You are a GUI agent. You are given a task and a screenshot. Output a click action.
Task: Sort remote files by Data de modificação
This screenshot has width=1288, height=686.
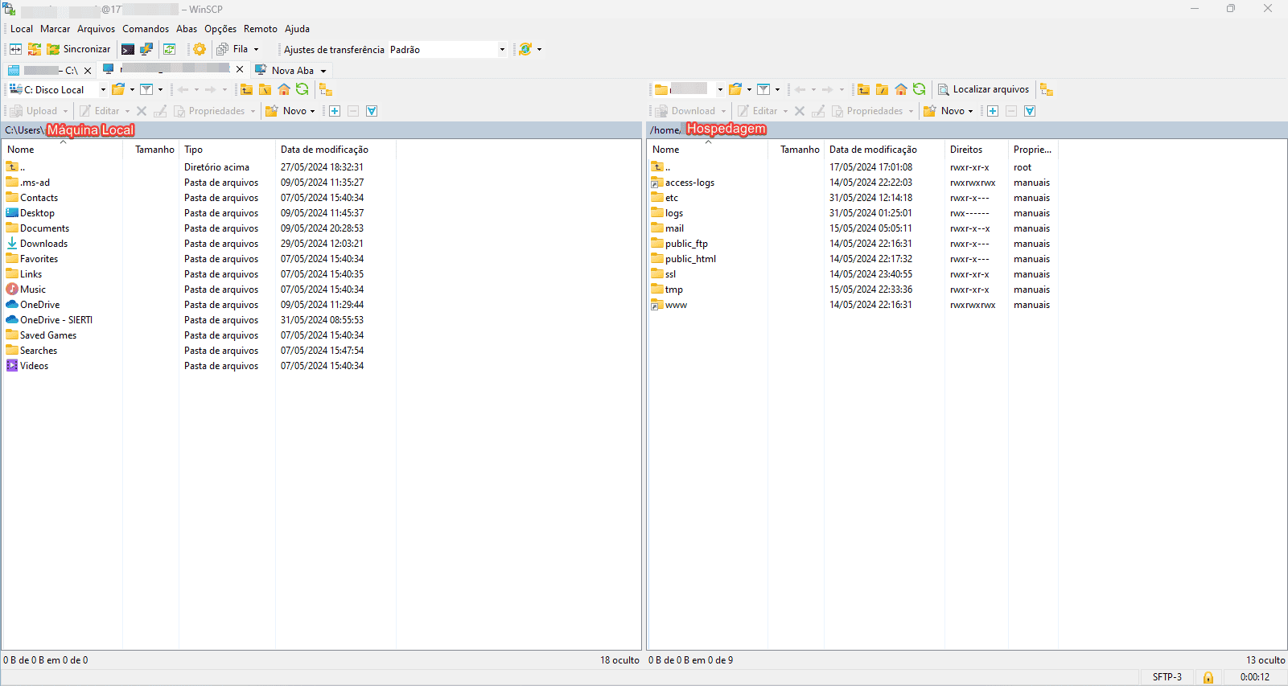pyautogui.click(x=873, y=150)
